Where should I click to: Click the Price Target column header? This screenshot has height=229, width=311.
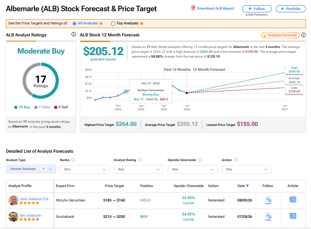click(114, 186)
